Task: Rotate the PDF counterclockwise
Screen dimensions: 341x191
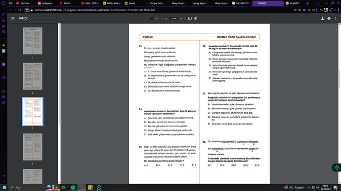Action: 196,18
